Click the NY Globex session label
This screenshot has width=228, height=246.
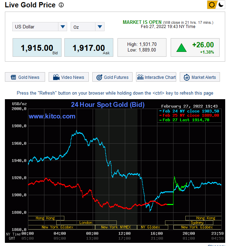[x=150, y=227]
